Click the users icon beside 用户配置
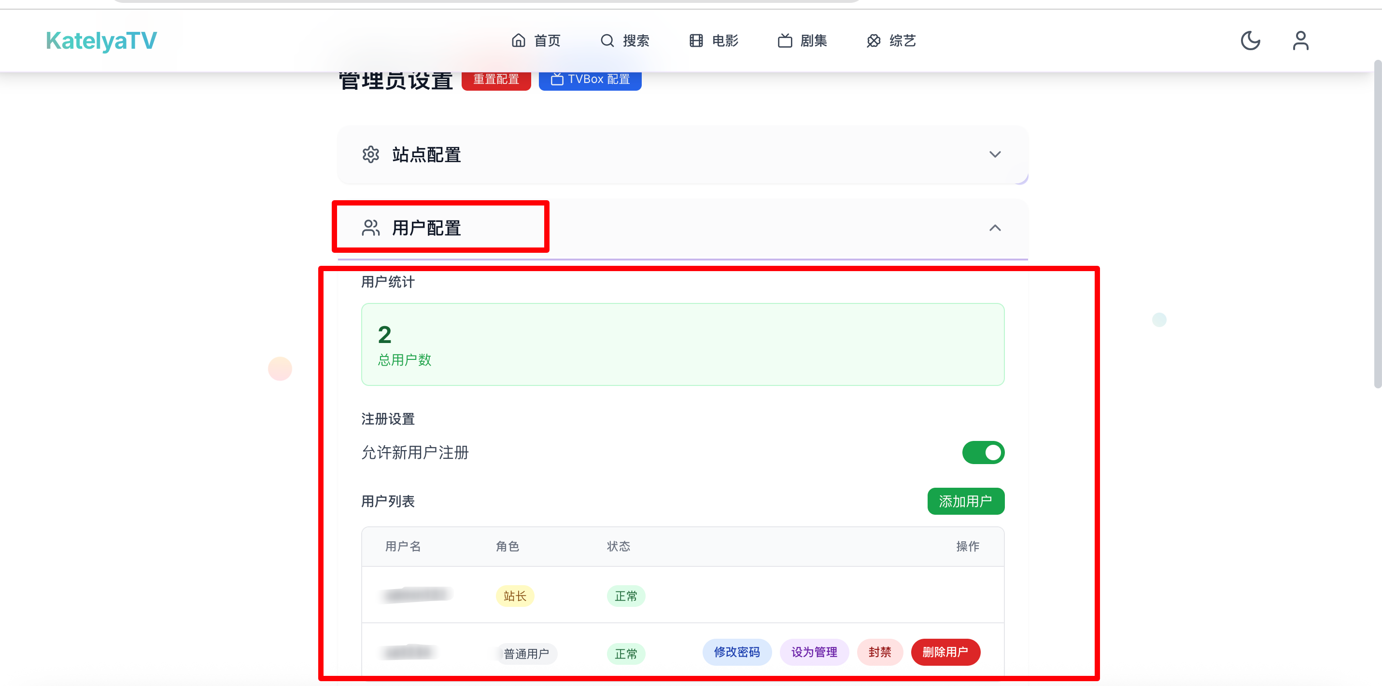Image resolution: width=1382 pixels, height=686 pixels. [x=371, y=228]
